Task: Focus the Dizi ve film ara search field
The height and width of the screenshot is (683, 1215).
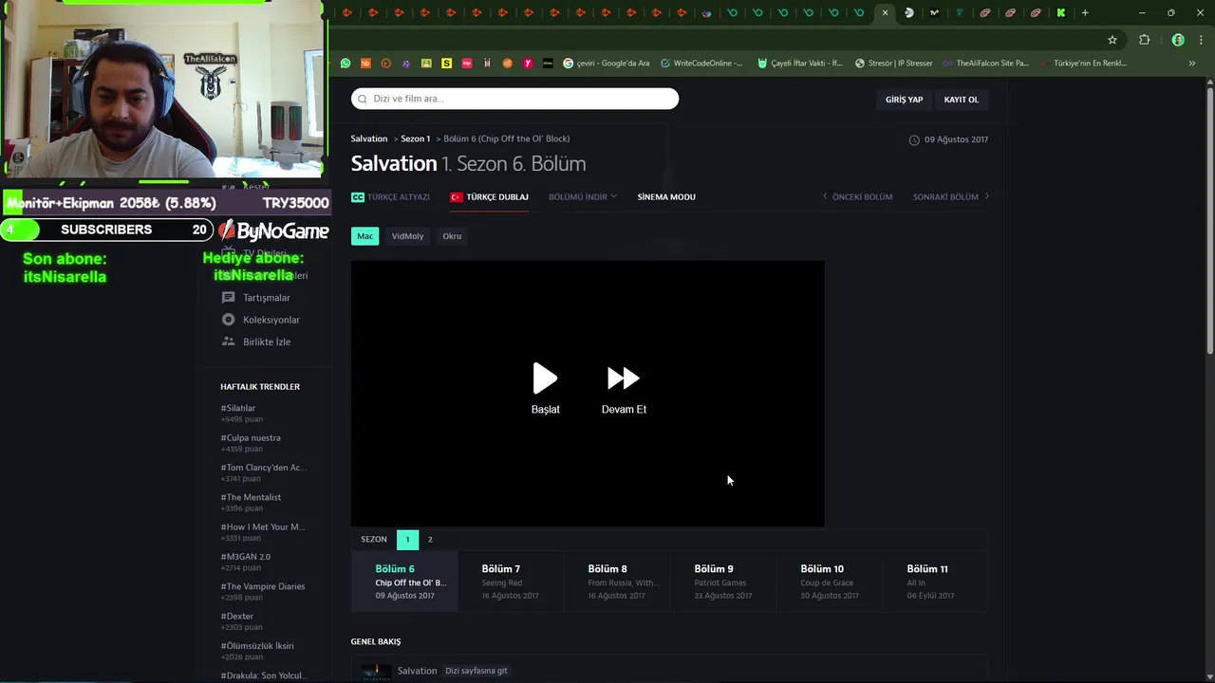Action: tap(514, 99)
